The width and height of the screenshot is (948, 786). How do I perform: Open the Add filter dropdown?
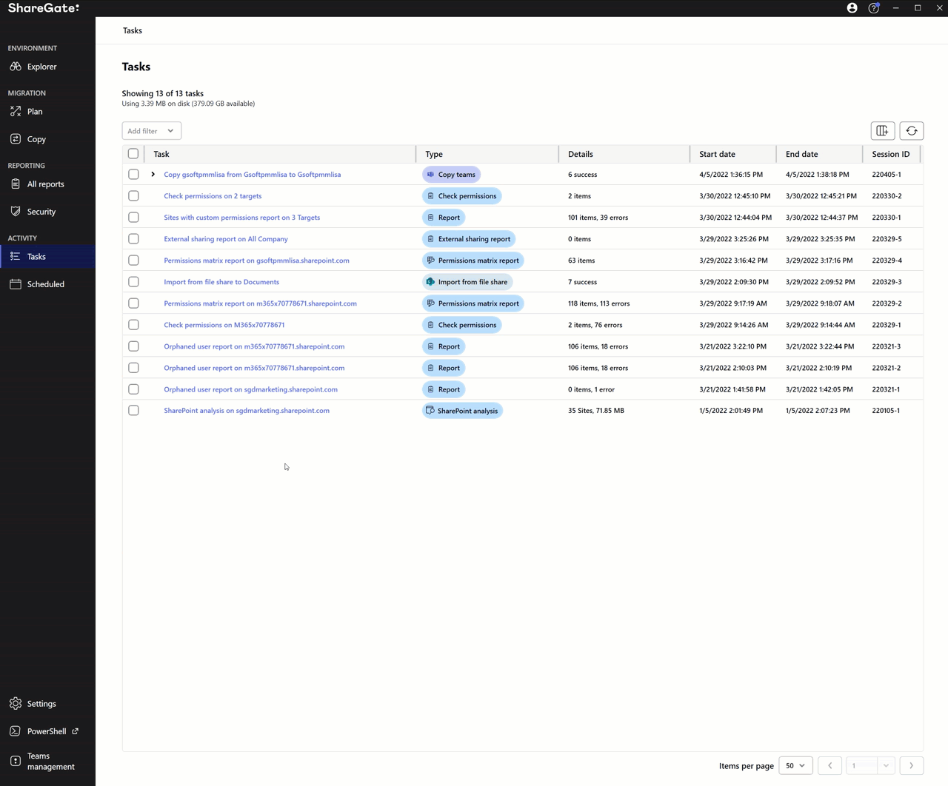tap(152, 131)
